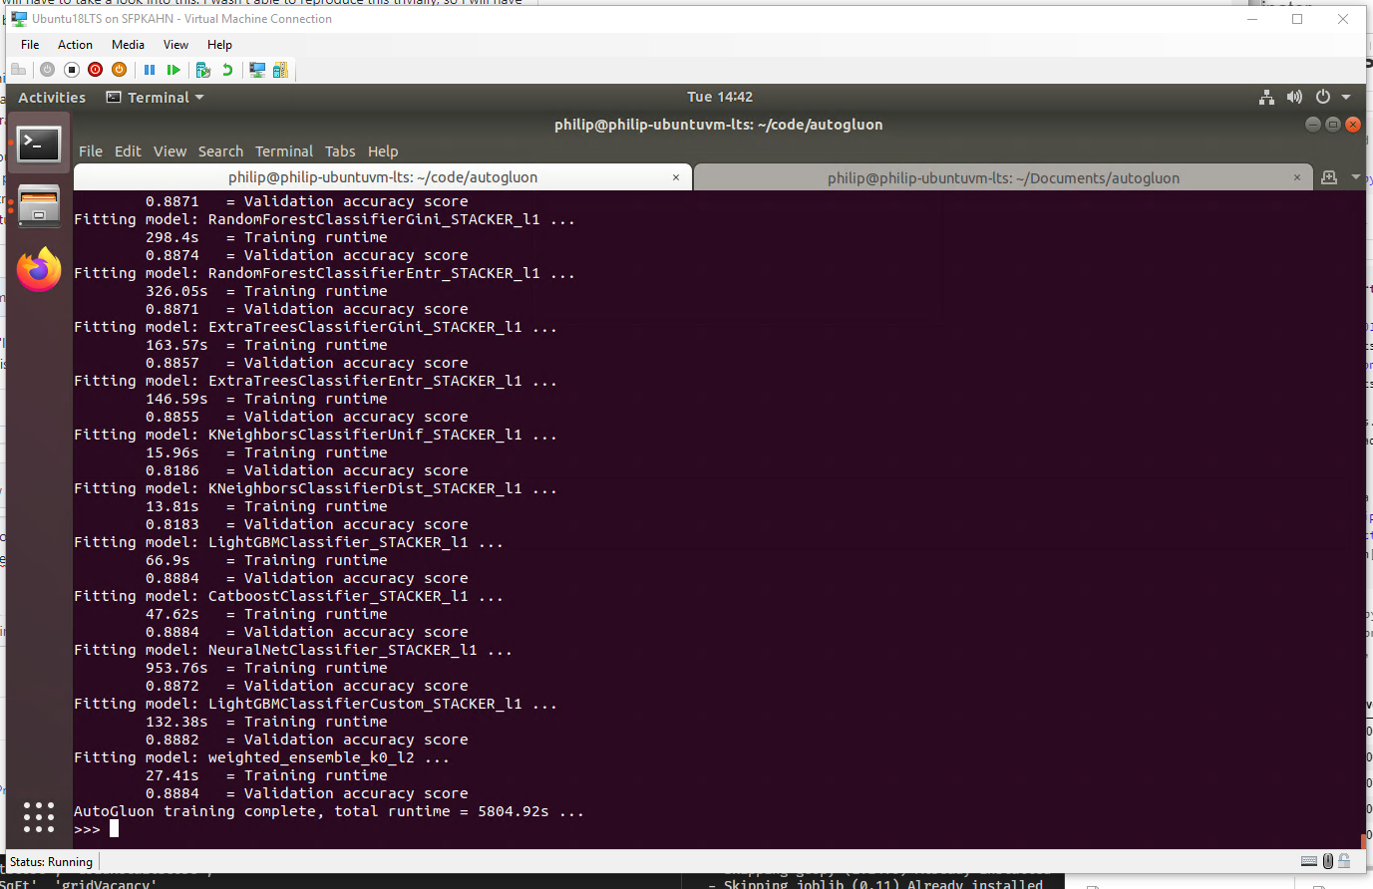Open the terminal's Help menu
This screenshot has height=889, width=1373.
383,151
